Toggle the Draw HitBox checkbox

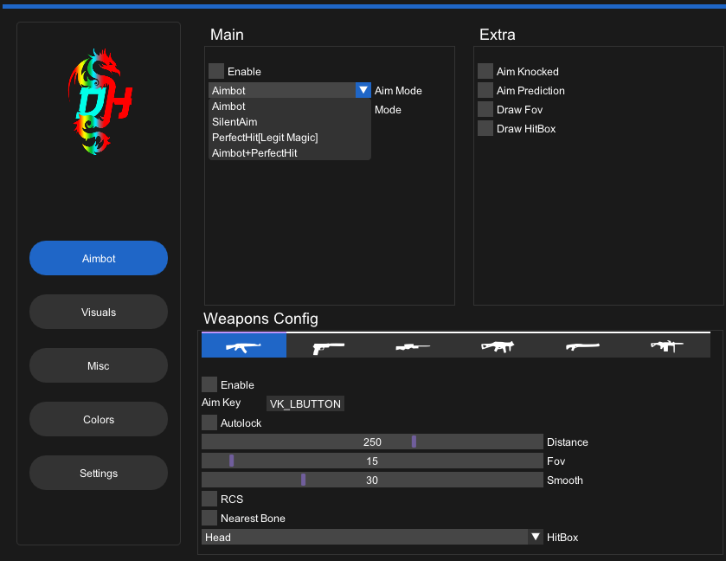point(485,128)
